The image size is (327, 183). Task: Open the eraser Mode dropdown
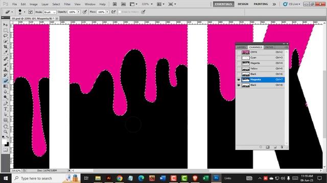pos(50,12)
